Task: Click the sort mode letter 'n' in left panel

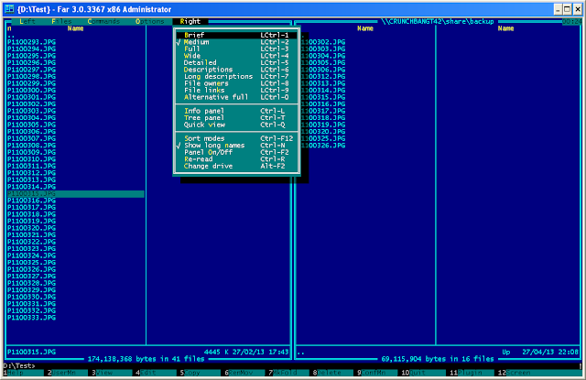Action: [x=9, y=28]
